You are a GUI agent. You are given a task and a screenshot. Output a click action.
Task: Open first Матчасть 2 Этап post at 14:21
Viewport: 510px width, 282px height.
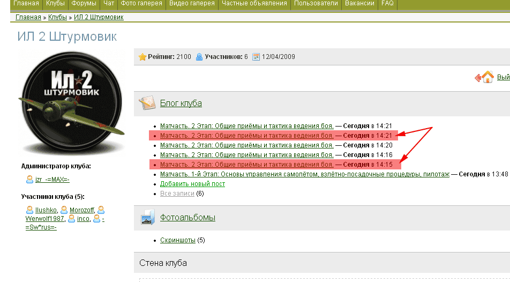(x=246, y=125)
